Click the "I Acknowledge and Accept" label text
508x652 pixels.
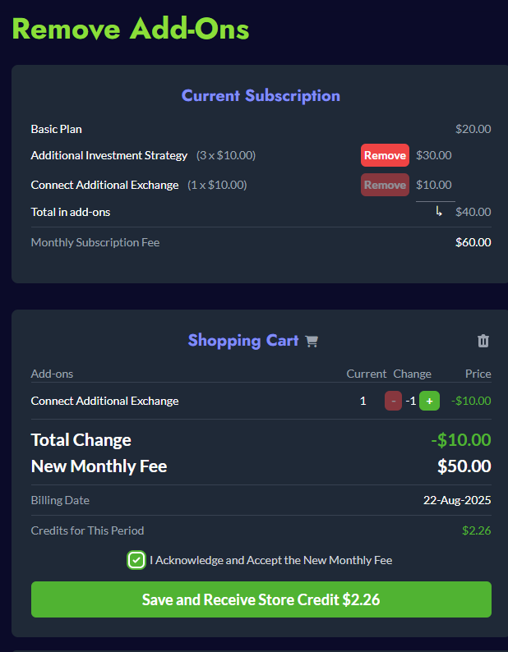click(x=271, y=560)
